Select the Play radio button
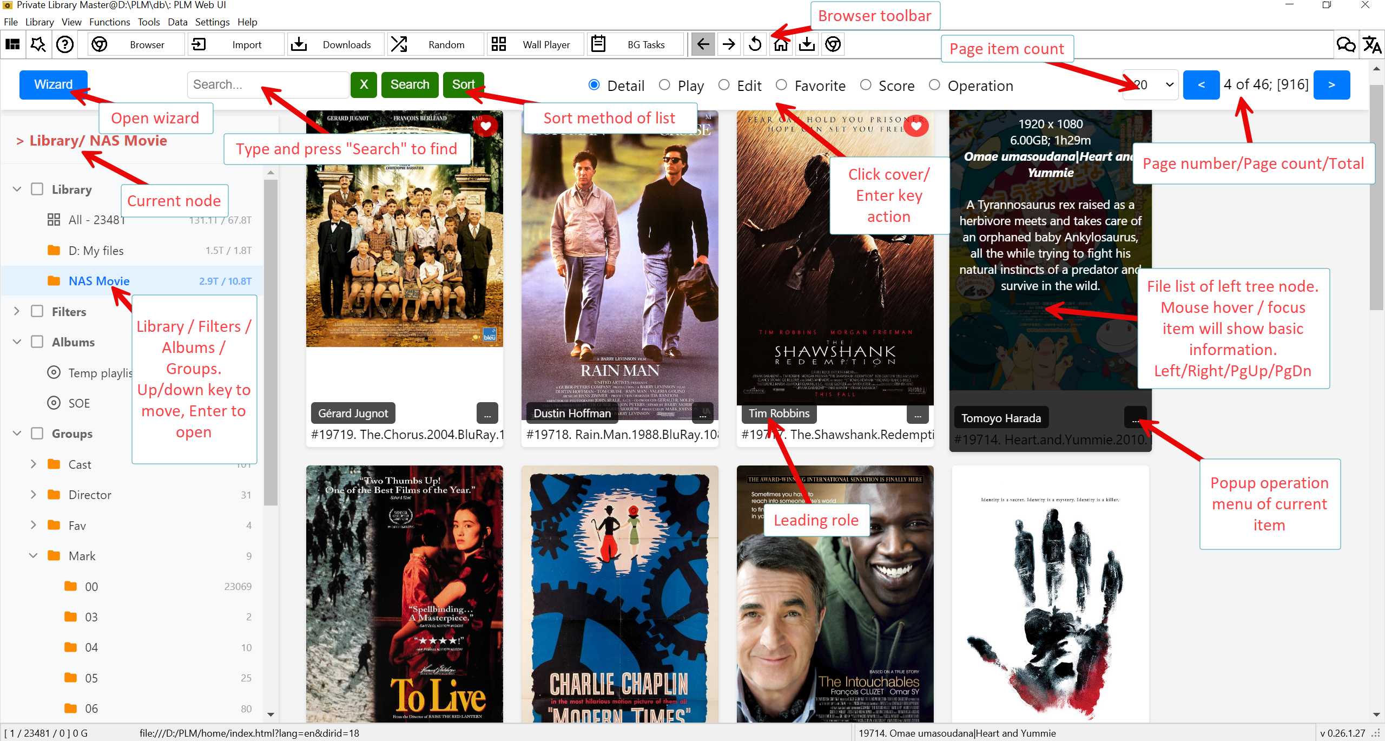The height and width of the screenshot is (741, 1385). (x=664, y=84)
